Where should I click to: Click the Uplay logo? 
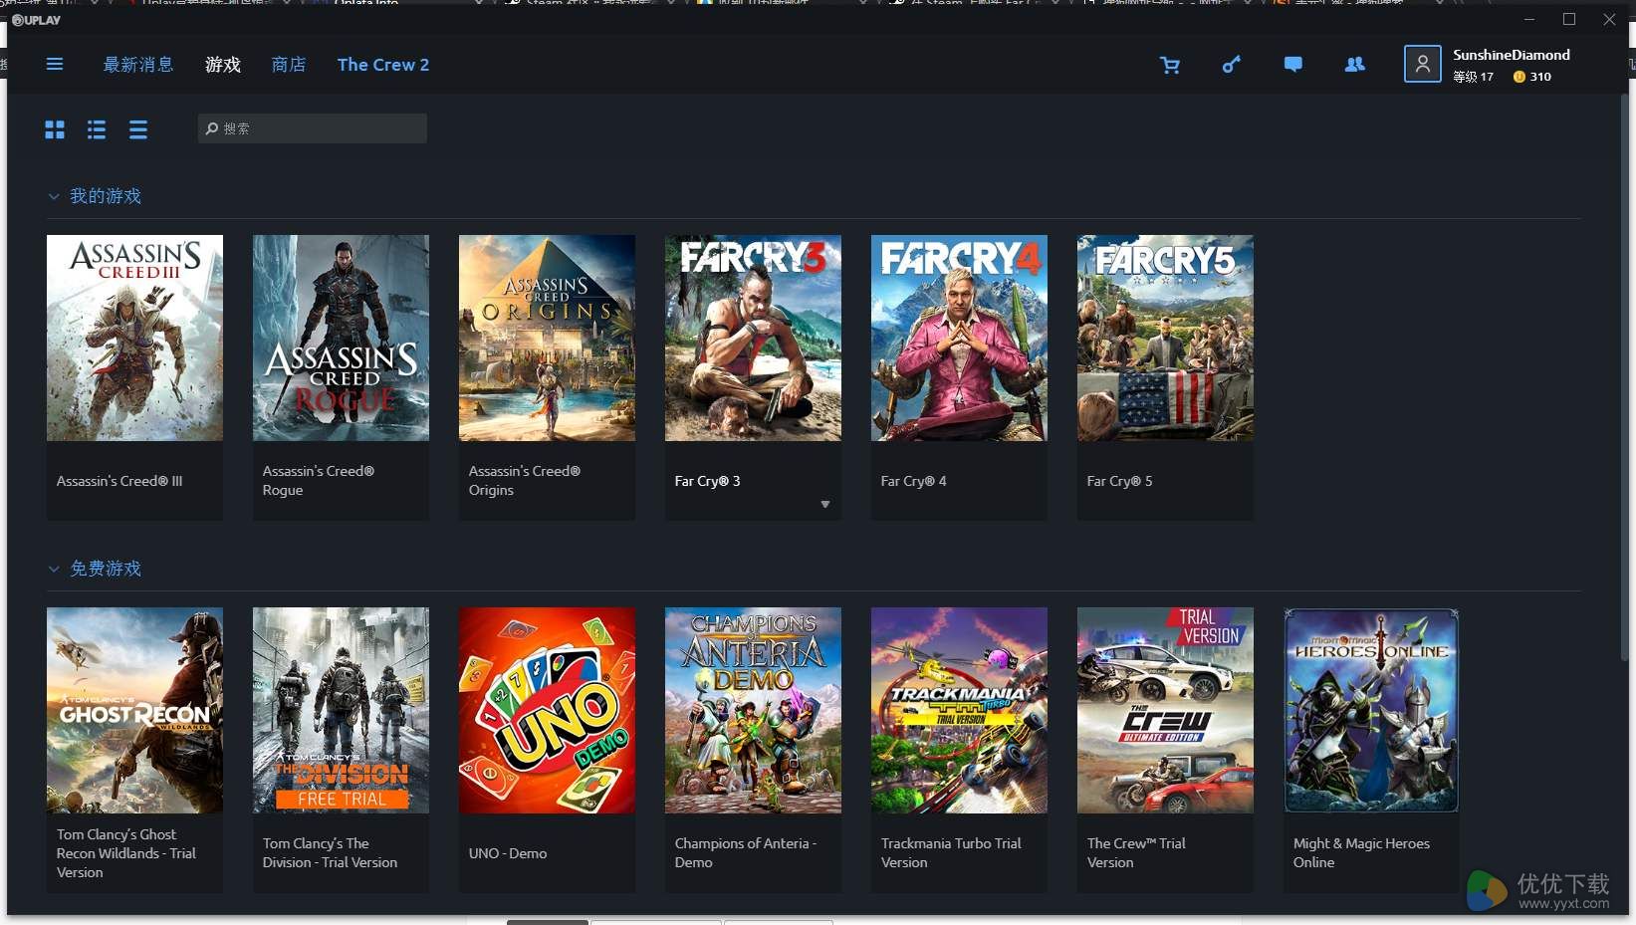click(x=36, y=20)
